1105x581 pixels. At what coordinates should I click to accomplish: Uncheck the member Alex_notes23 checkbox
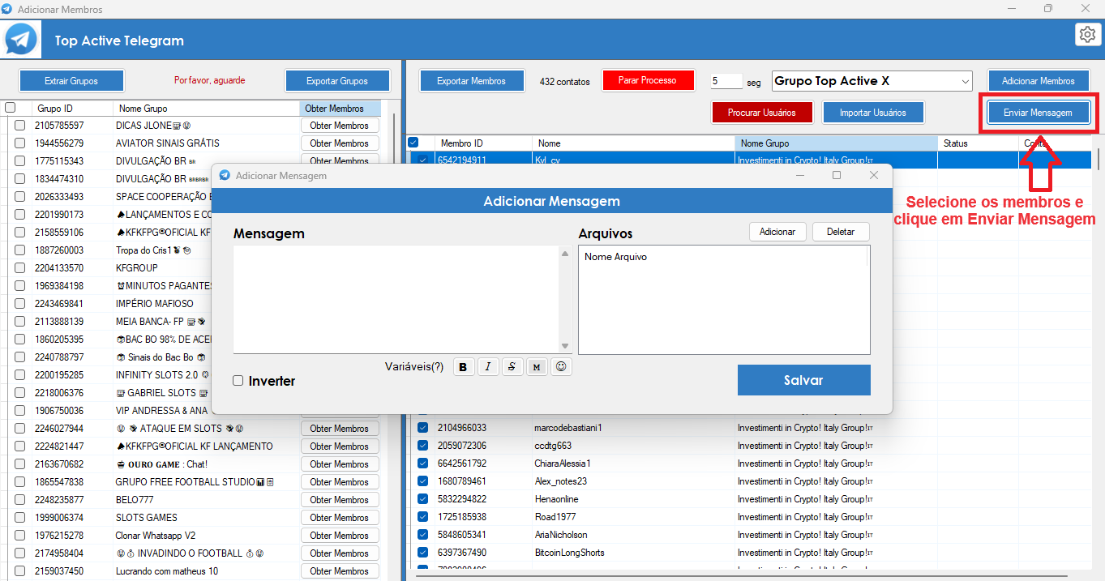click(422, 481)
